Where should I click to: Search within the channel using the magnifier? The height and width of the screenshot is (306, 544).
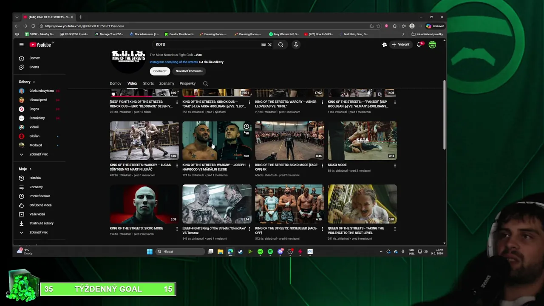(x=205, y=84)
